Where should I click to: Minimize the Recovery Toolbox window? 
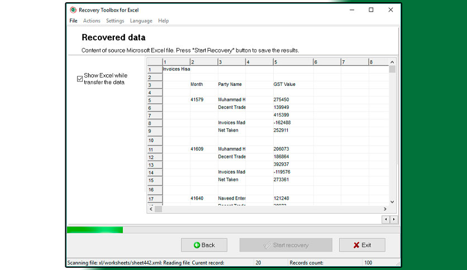352,10
